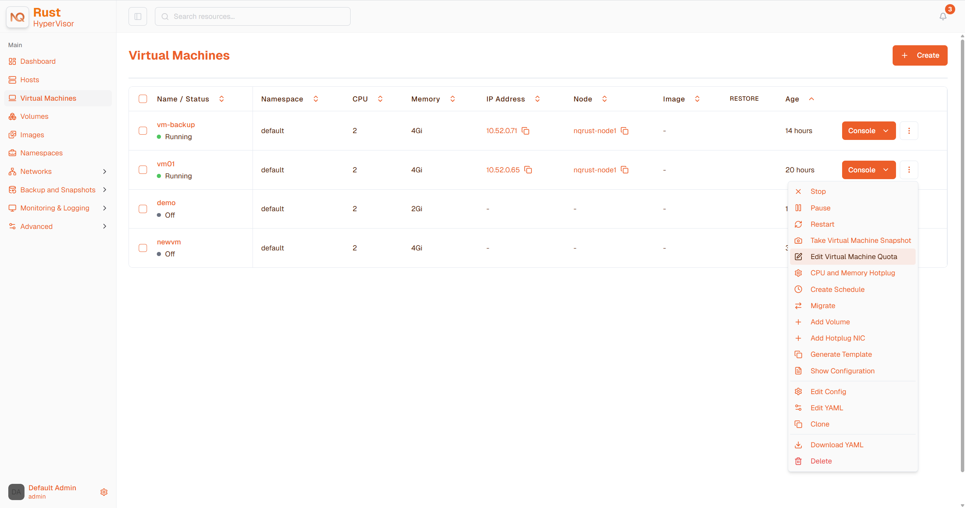Click the Delete trash icon in menu
Screen dimensions: 965x508
[x=798, y=461]
